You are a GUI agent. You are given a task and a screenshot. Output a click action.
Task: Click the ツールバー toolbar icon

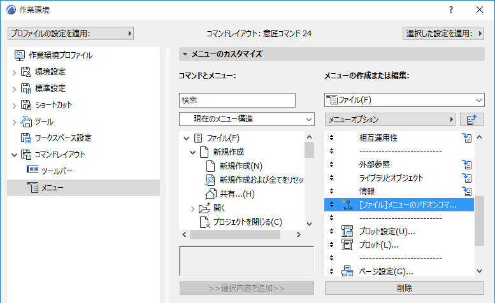[x=32, y=171]
